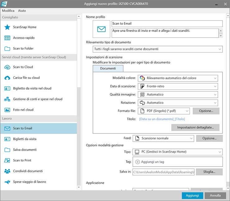Select Accesso rapido profile
This screenshot has height=201, width=230.
pos(39,38)
